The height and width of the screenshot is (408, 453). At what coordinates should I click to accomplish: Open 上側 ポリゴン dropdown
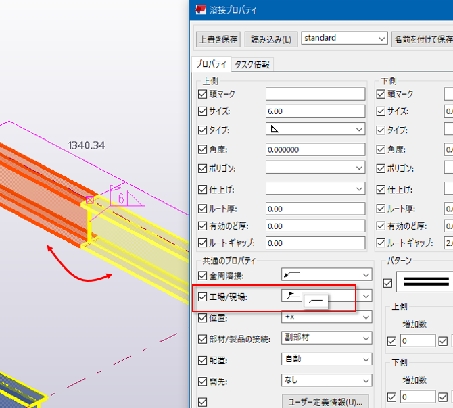(x=316, y=168)
